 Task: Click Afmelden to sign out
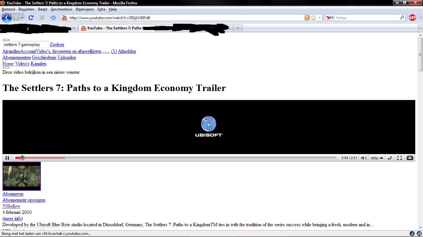tap(127, 51)
